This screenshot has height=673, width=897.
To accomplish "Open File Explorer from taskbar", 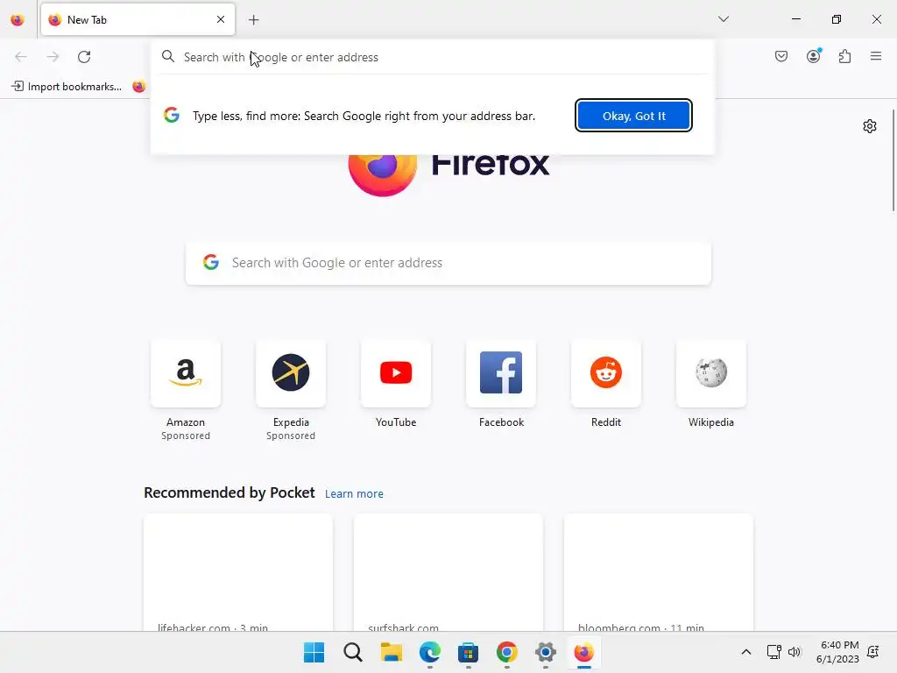I will [392, 652].
